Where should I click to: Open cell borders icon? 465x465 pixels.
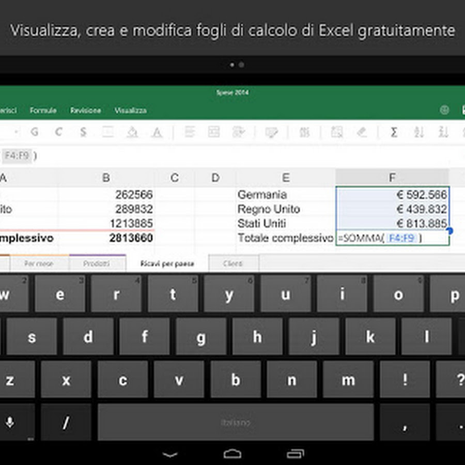tap(107, 132)
